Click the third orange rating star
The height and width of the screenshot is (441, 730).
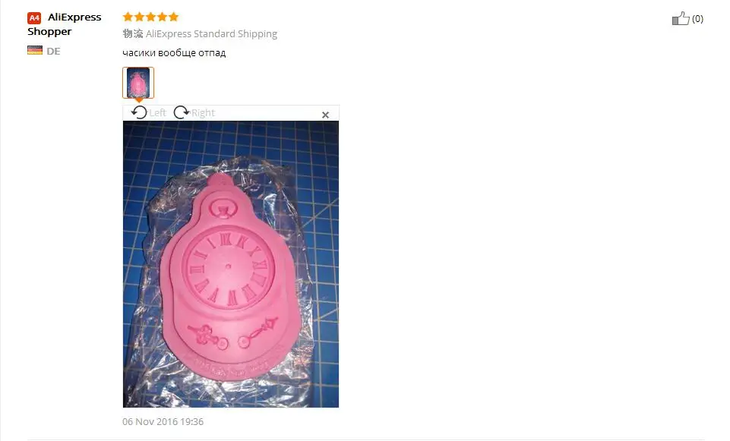click(151, 17)
